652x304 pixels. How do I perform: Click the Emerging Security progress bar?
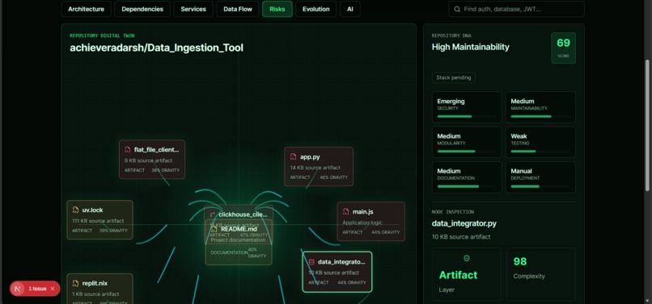(467, 117)
